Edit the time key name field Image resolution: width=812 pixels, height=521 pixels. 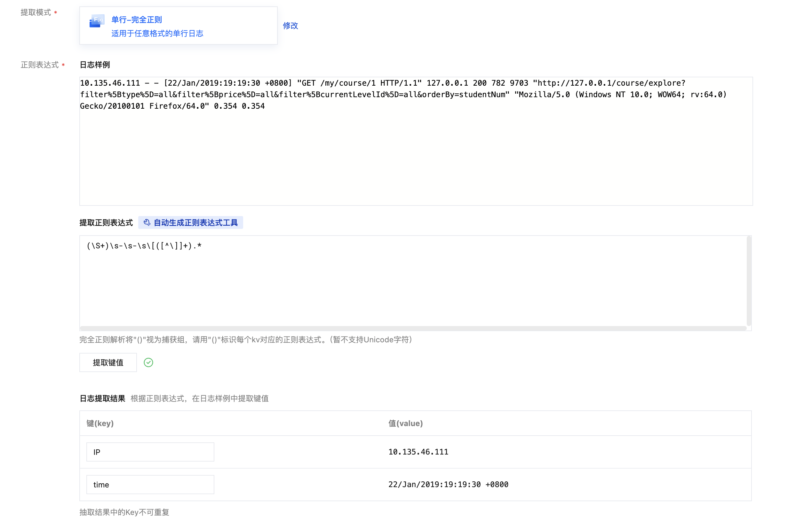[150, 485]
